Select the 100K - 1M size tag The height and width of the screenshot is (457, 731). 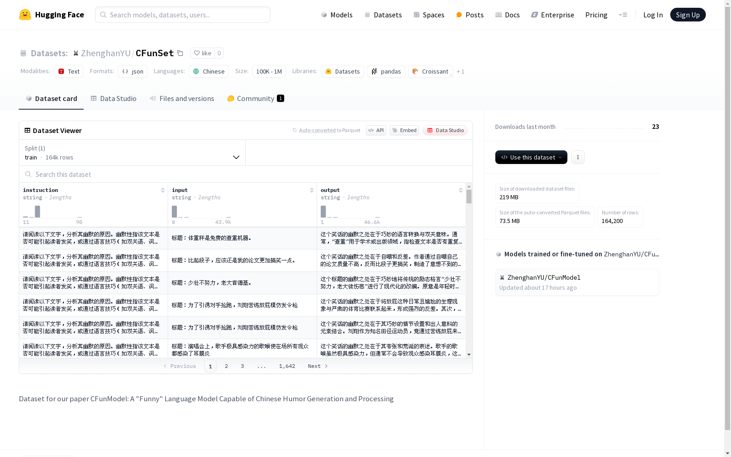click(x=269, y=71)
